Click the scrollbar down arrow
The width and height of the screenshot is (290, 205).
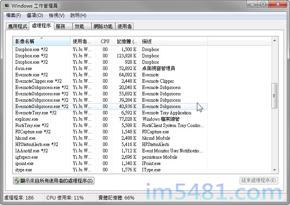pos(275,170)
